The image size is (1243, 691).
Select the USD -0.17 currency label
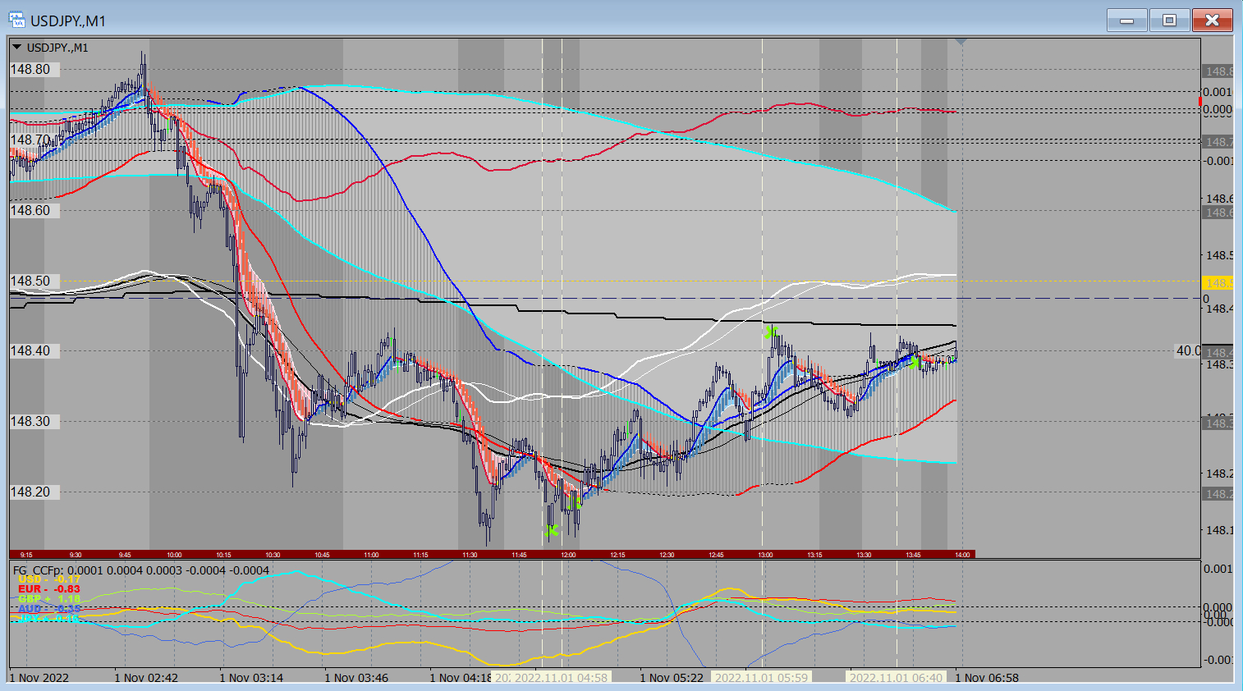click(x=49, y=579)
